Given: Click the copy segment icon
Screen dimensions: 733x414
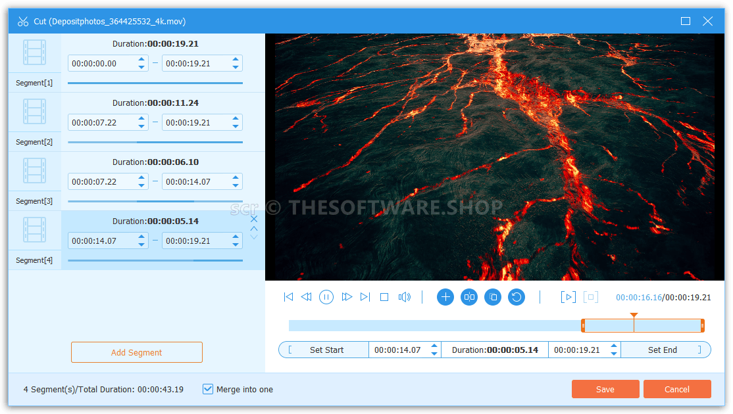Looking at the screenshot, I should click(x=493, y=297).
